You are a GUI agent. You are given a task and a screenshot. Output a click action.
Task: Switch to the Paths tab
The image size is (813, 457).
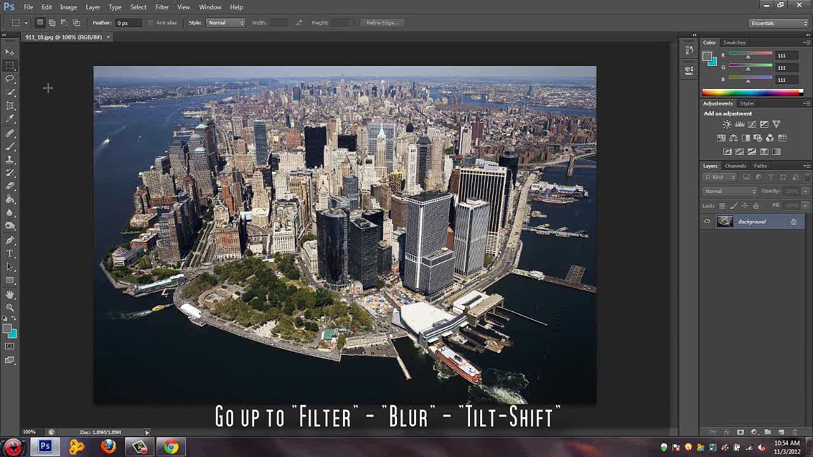[760, 166]
